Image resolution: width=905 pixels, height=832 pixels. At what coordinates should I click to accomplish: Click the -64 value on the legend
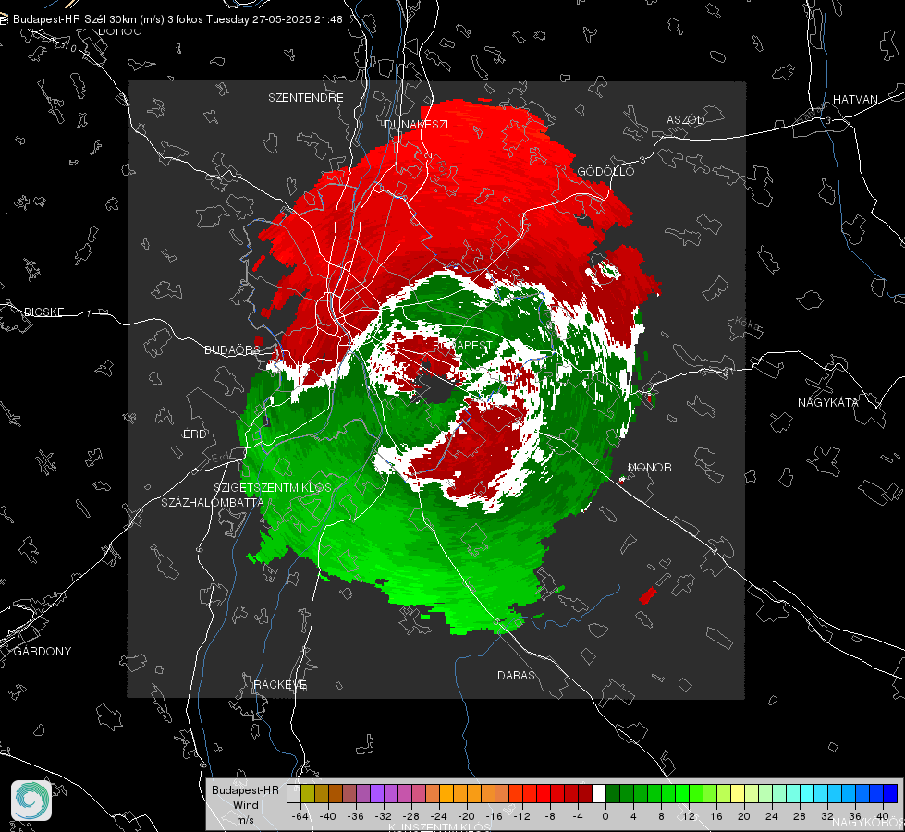point(300,816)
